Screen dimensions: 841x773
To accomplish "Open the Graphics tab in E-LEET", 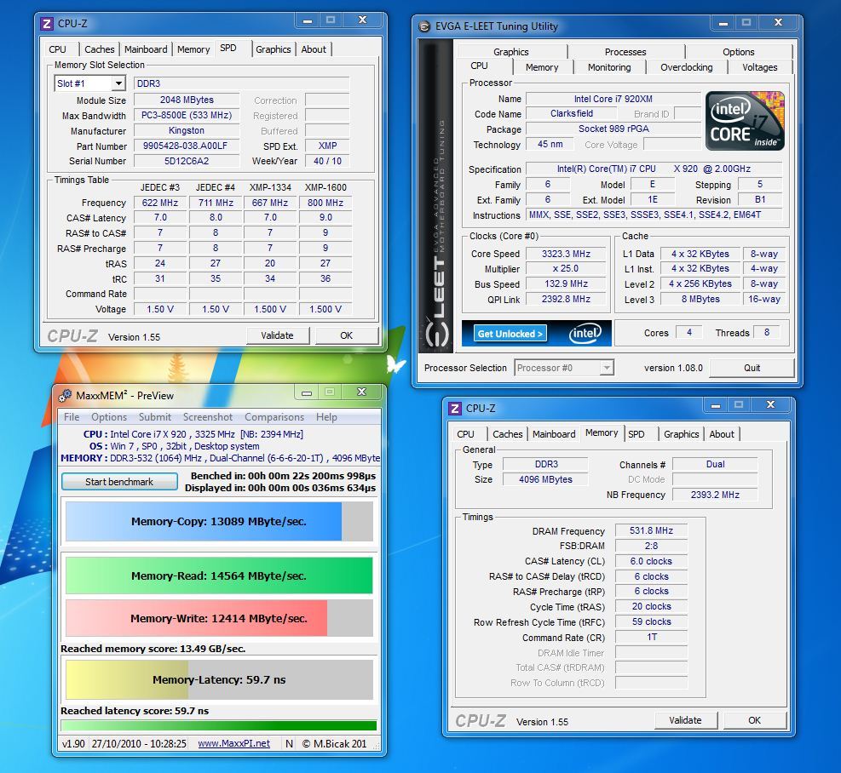I will 511,52.
